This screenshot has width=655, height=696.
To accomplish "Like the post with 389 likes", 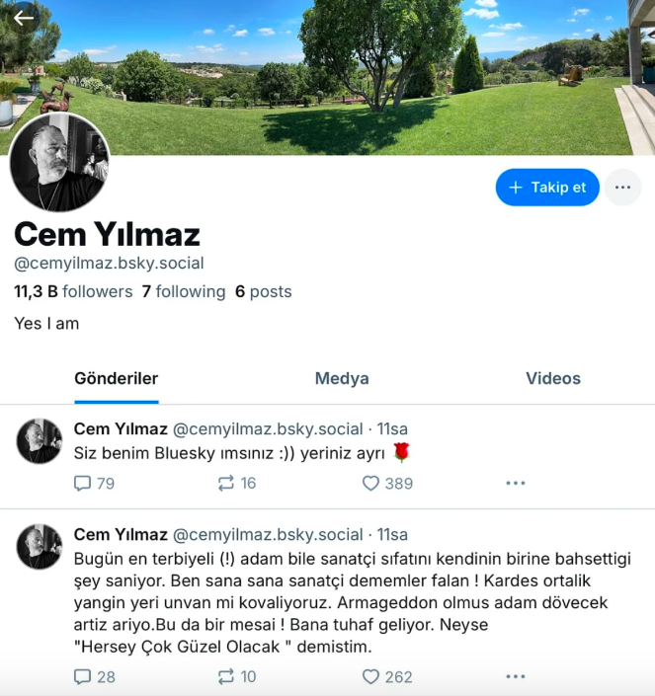I will tap(387, 483).
